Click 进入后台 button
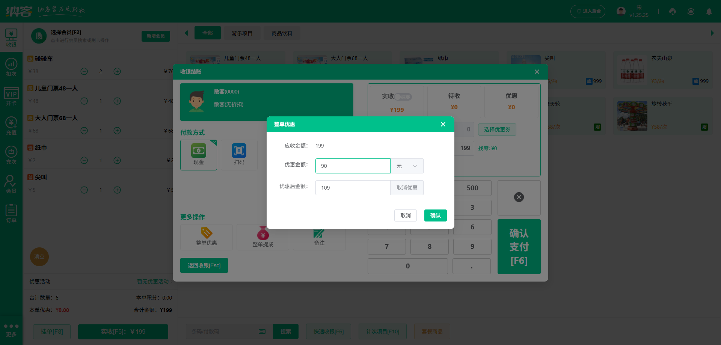The image size is (721, 345). tap(588, 11)
